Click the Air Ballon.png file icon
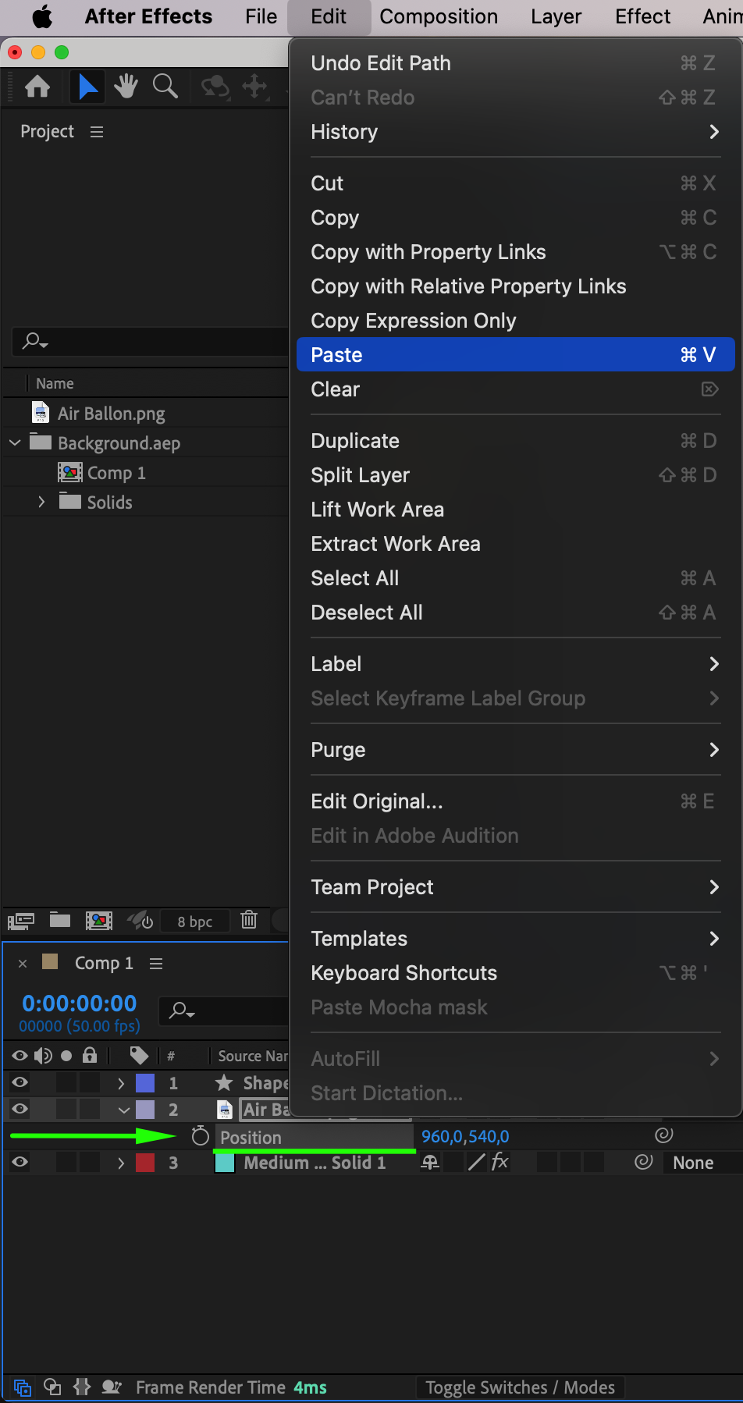Image resolution: width=743 pixels, height=1403 pixels. [41, 413]
